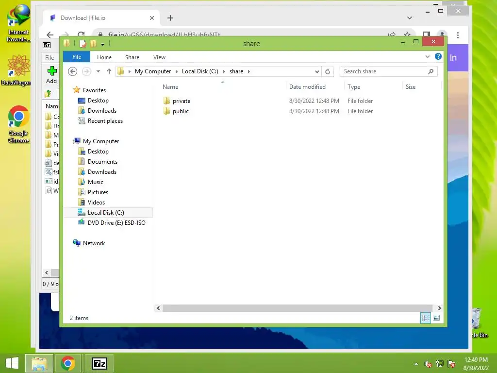Open Chrome from the taskbar
The image size is (497, 373).
coord(67,363)
